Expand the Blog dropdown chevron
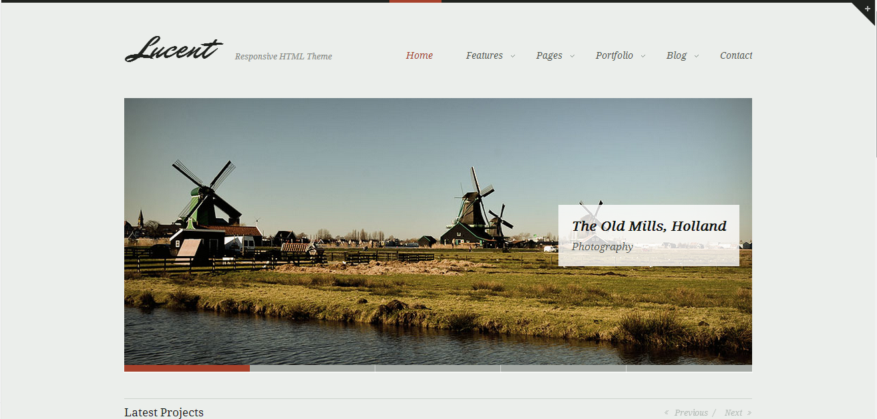 click(x=696, y=56)
